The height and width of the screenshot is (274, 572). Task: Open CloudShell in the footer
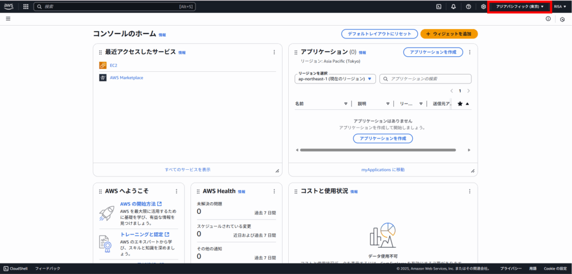click(x=16, y=268)
